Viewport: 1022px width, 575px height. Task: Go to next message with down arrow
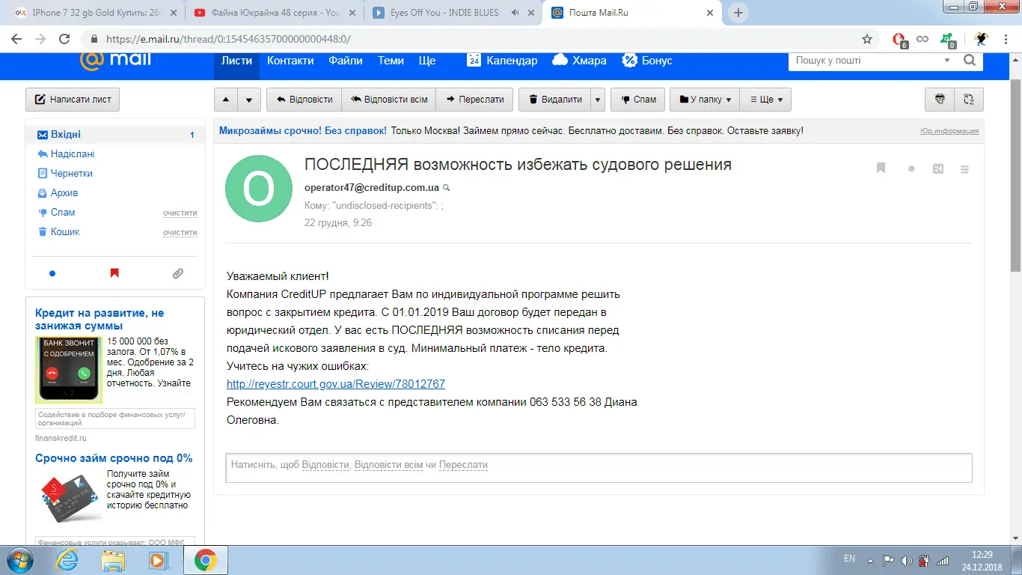click(x=249, y=100)
